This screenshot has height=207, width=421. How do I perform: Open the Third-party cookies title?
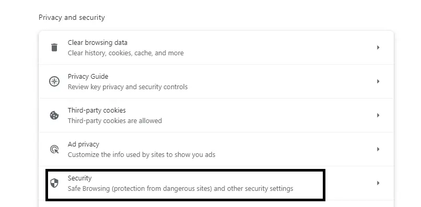point(97,110)
